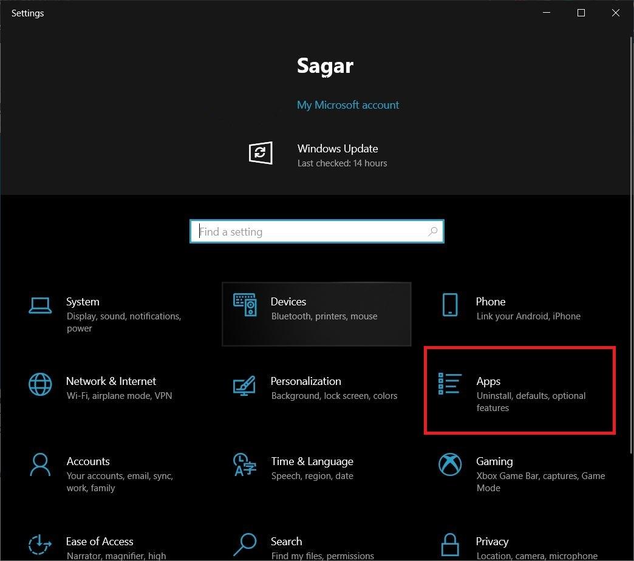
Task: Open the Gaming Xbox icon
Action: (x=450, y=464)
